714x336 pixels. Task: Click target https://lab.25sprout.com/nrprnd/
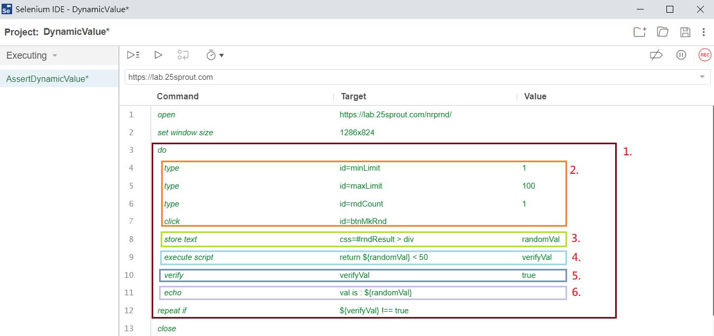point(396,115)
